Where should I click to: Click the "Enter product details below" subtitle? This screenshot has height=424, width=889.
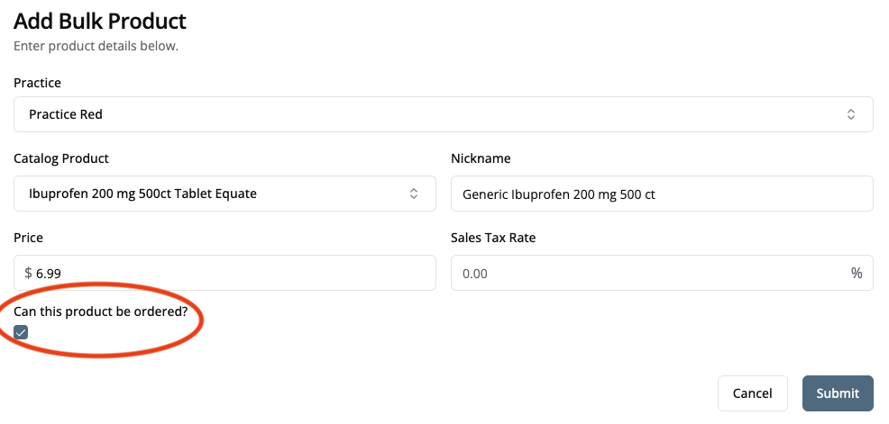pyautogui.click(x=96, y=45)
